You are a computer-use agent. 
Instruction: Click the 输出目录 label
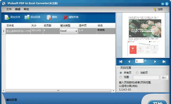pos(12,100)
